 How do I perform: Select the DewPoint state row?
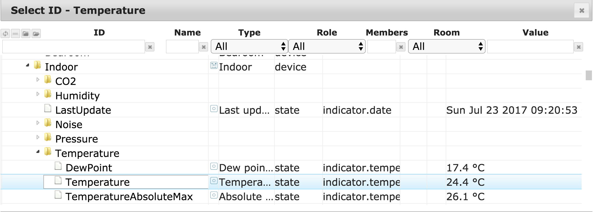click(x=89, y=168)
